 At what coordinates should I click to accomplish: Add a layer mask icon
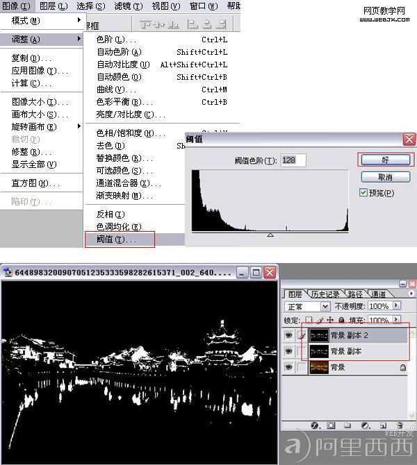(x=331, y=425)
